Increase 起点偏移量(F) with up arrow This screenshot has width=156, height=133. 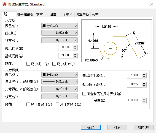[x=144, y=83]
